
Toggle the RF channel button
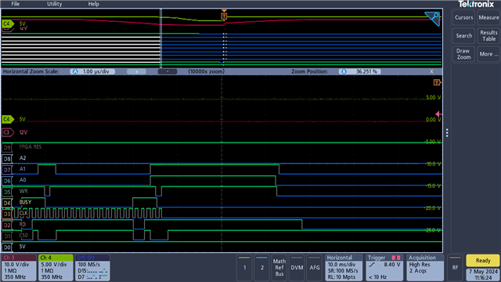pyautogui.click(x=455, y=268)
